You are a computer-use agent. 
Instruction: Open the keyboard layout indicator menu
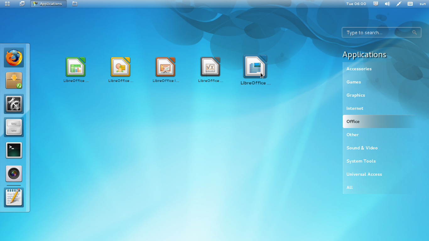(x=410, y=4)
